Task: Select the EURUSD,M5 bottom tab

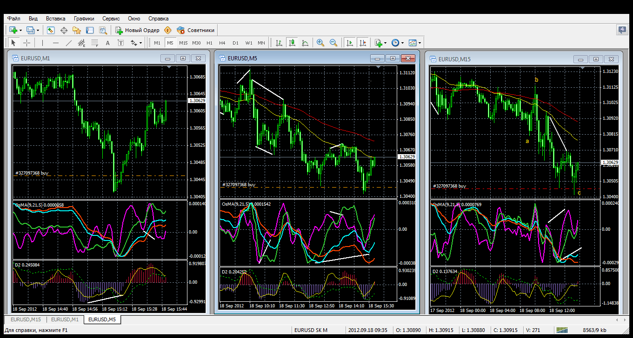Action: [102, 319]
